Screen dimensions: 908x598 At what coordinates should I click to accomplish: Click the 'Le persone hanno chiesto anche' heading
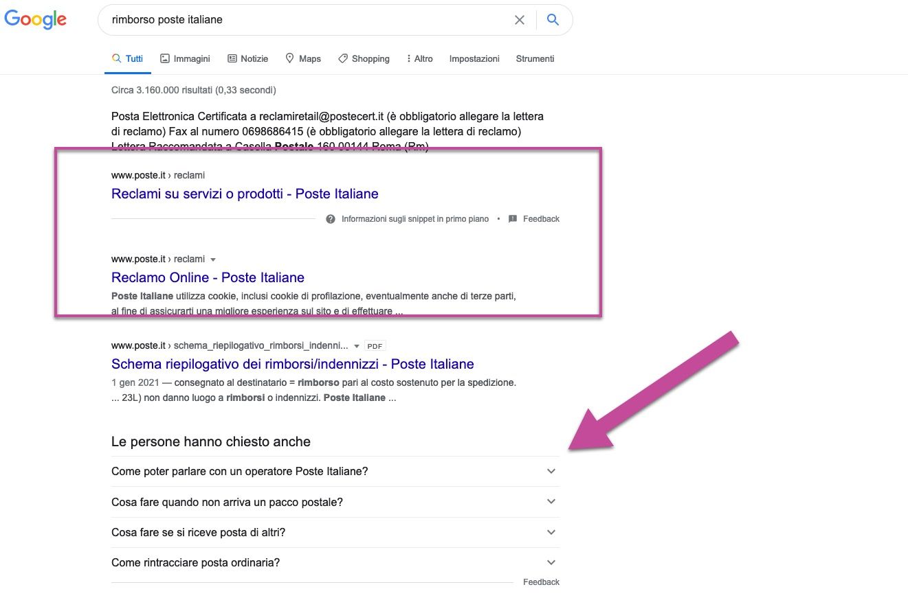(211, 441)
